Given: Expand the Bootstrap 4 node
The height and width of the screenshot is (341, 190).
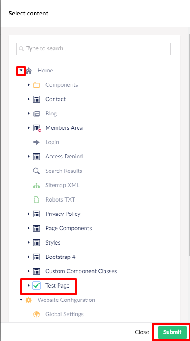Looking at the screenshot, I should [x=29, y=257].
